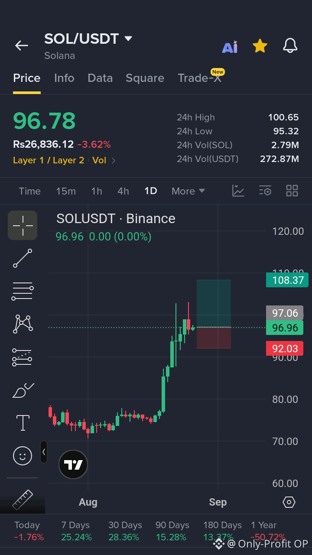Viewport: 312px width, 555px height.
Task: Click the 24h High value 100.65
Action: click(283, 117)
